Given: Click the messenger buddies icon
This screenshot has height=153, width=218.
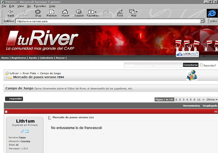Looking at the screenshot, I should point(192,75).
